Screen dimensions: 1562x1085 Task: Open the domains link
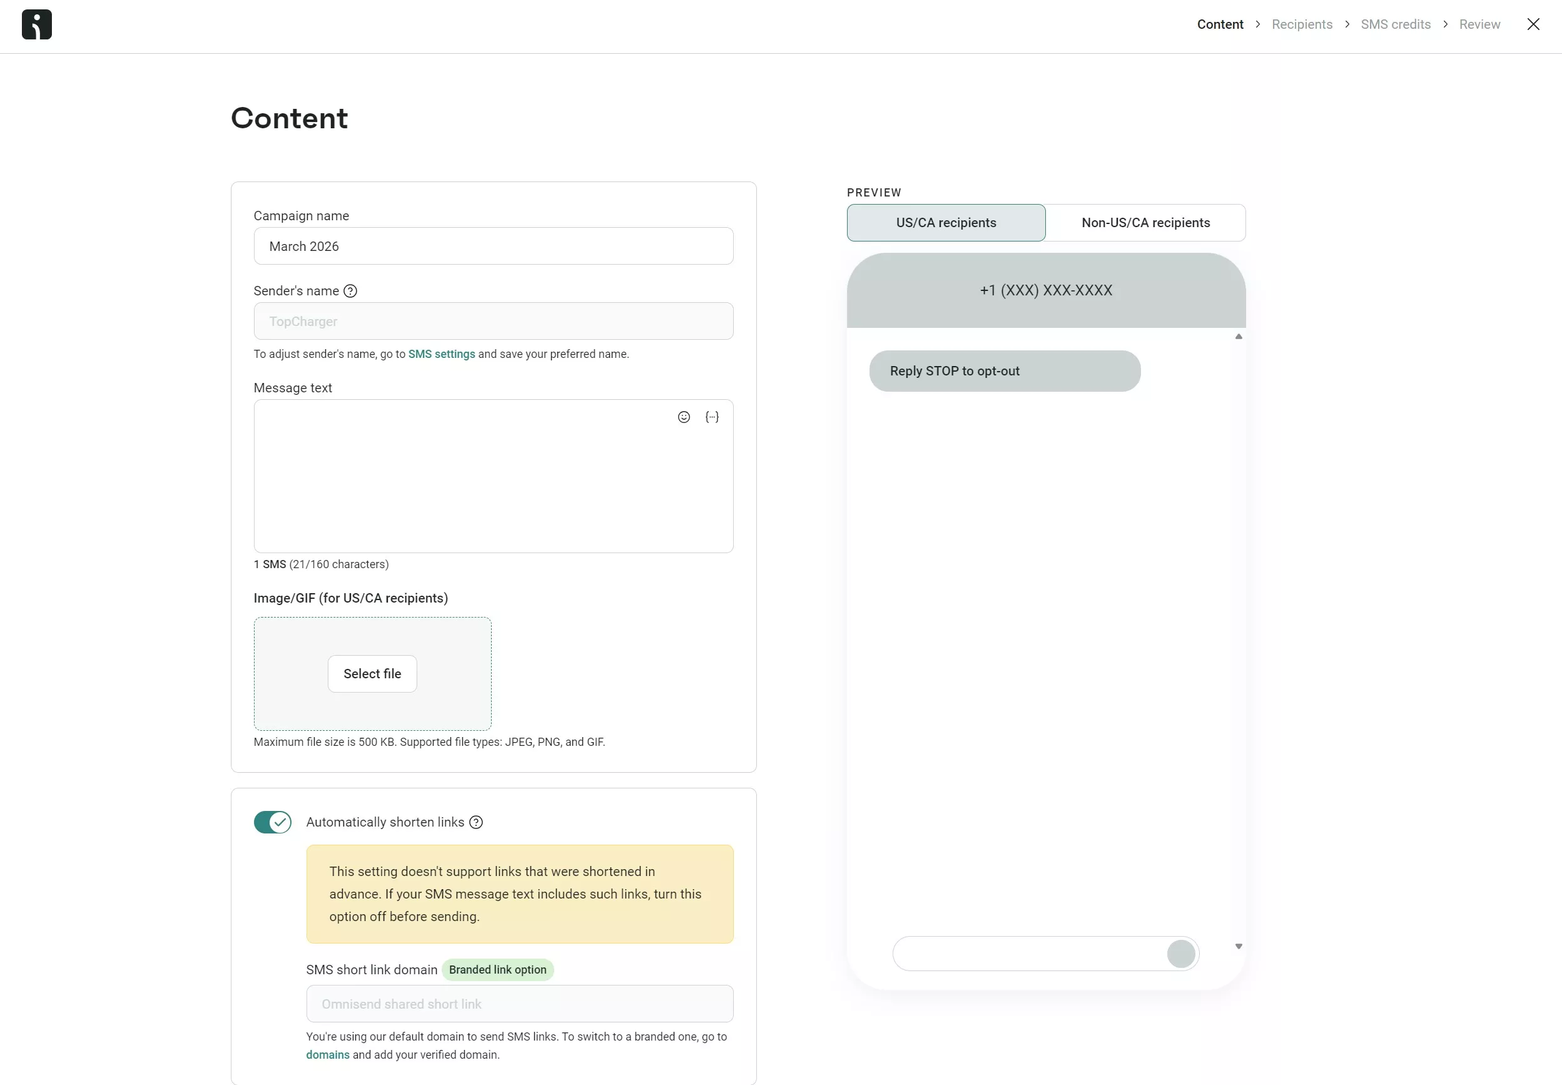point(328,1055)
